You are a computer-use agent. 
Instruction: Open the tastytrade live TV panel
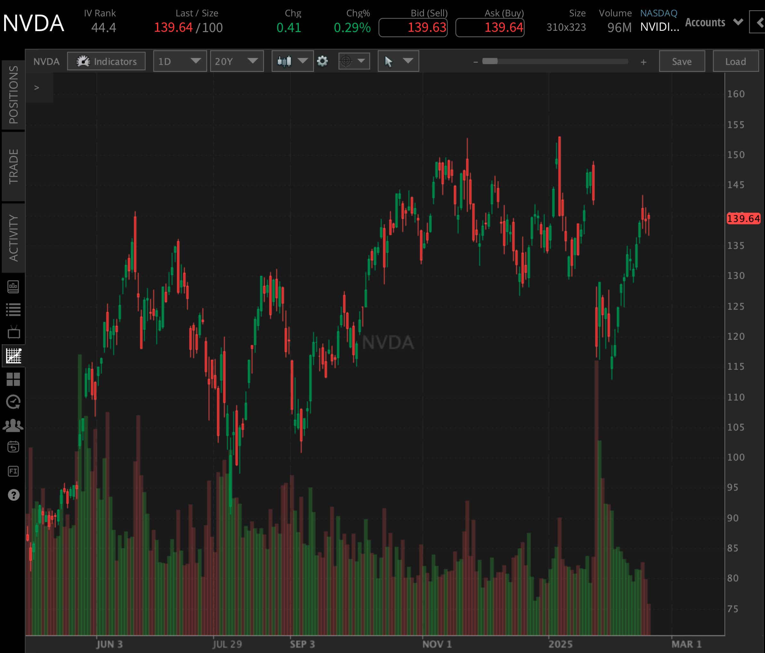click(14, 332)
